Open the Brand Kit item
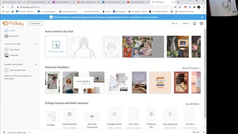Viewport: 238px width, 134px height. 11,36
